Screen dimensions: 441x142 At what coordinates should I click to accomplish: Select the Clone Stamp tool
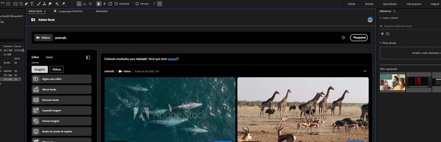[45, 4]
